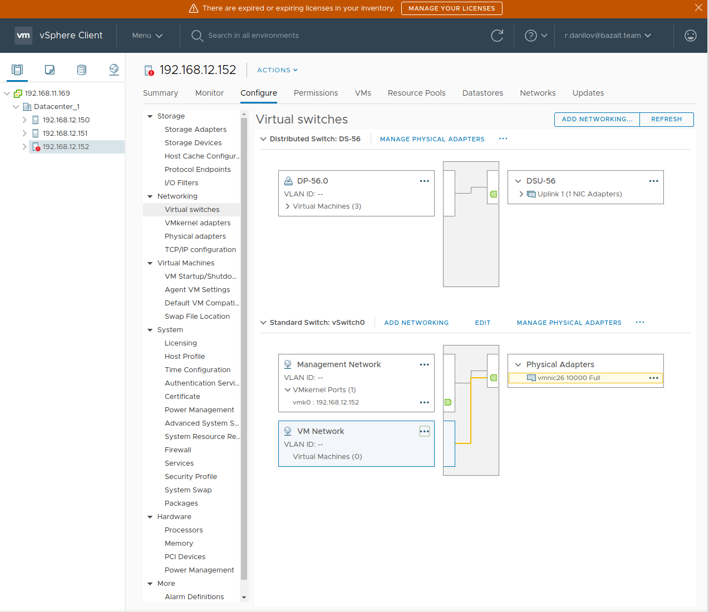Image resolution: width=709 pixels, height=612 pixels.
Task: Open the Storage inventory view icon
Action: [82, 70]
